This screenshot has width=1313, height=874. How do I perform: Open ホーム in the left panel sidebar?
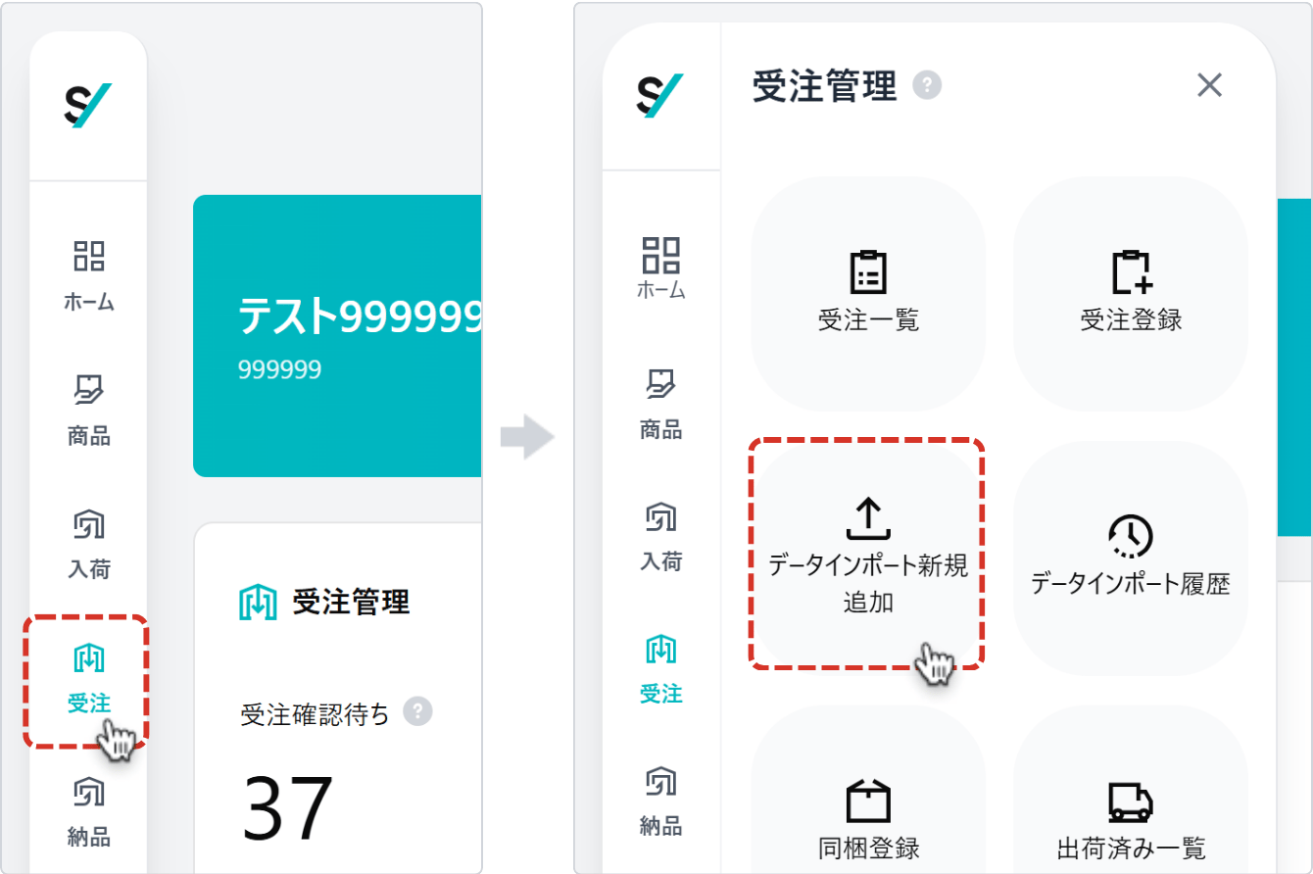(89, 275)
